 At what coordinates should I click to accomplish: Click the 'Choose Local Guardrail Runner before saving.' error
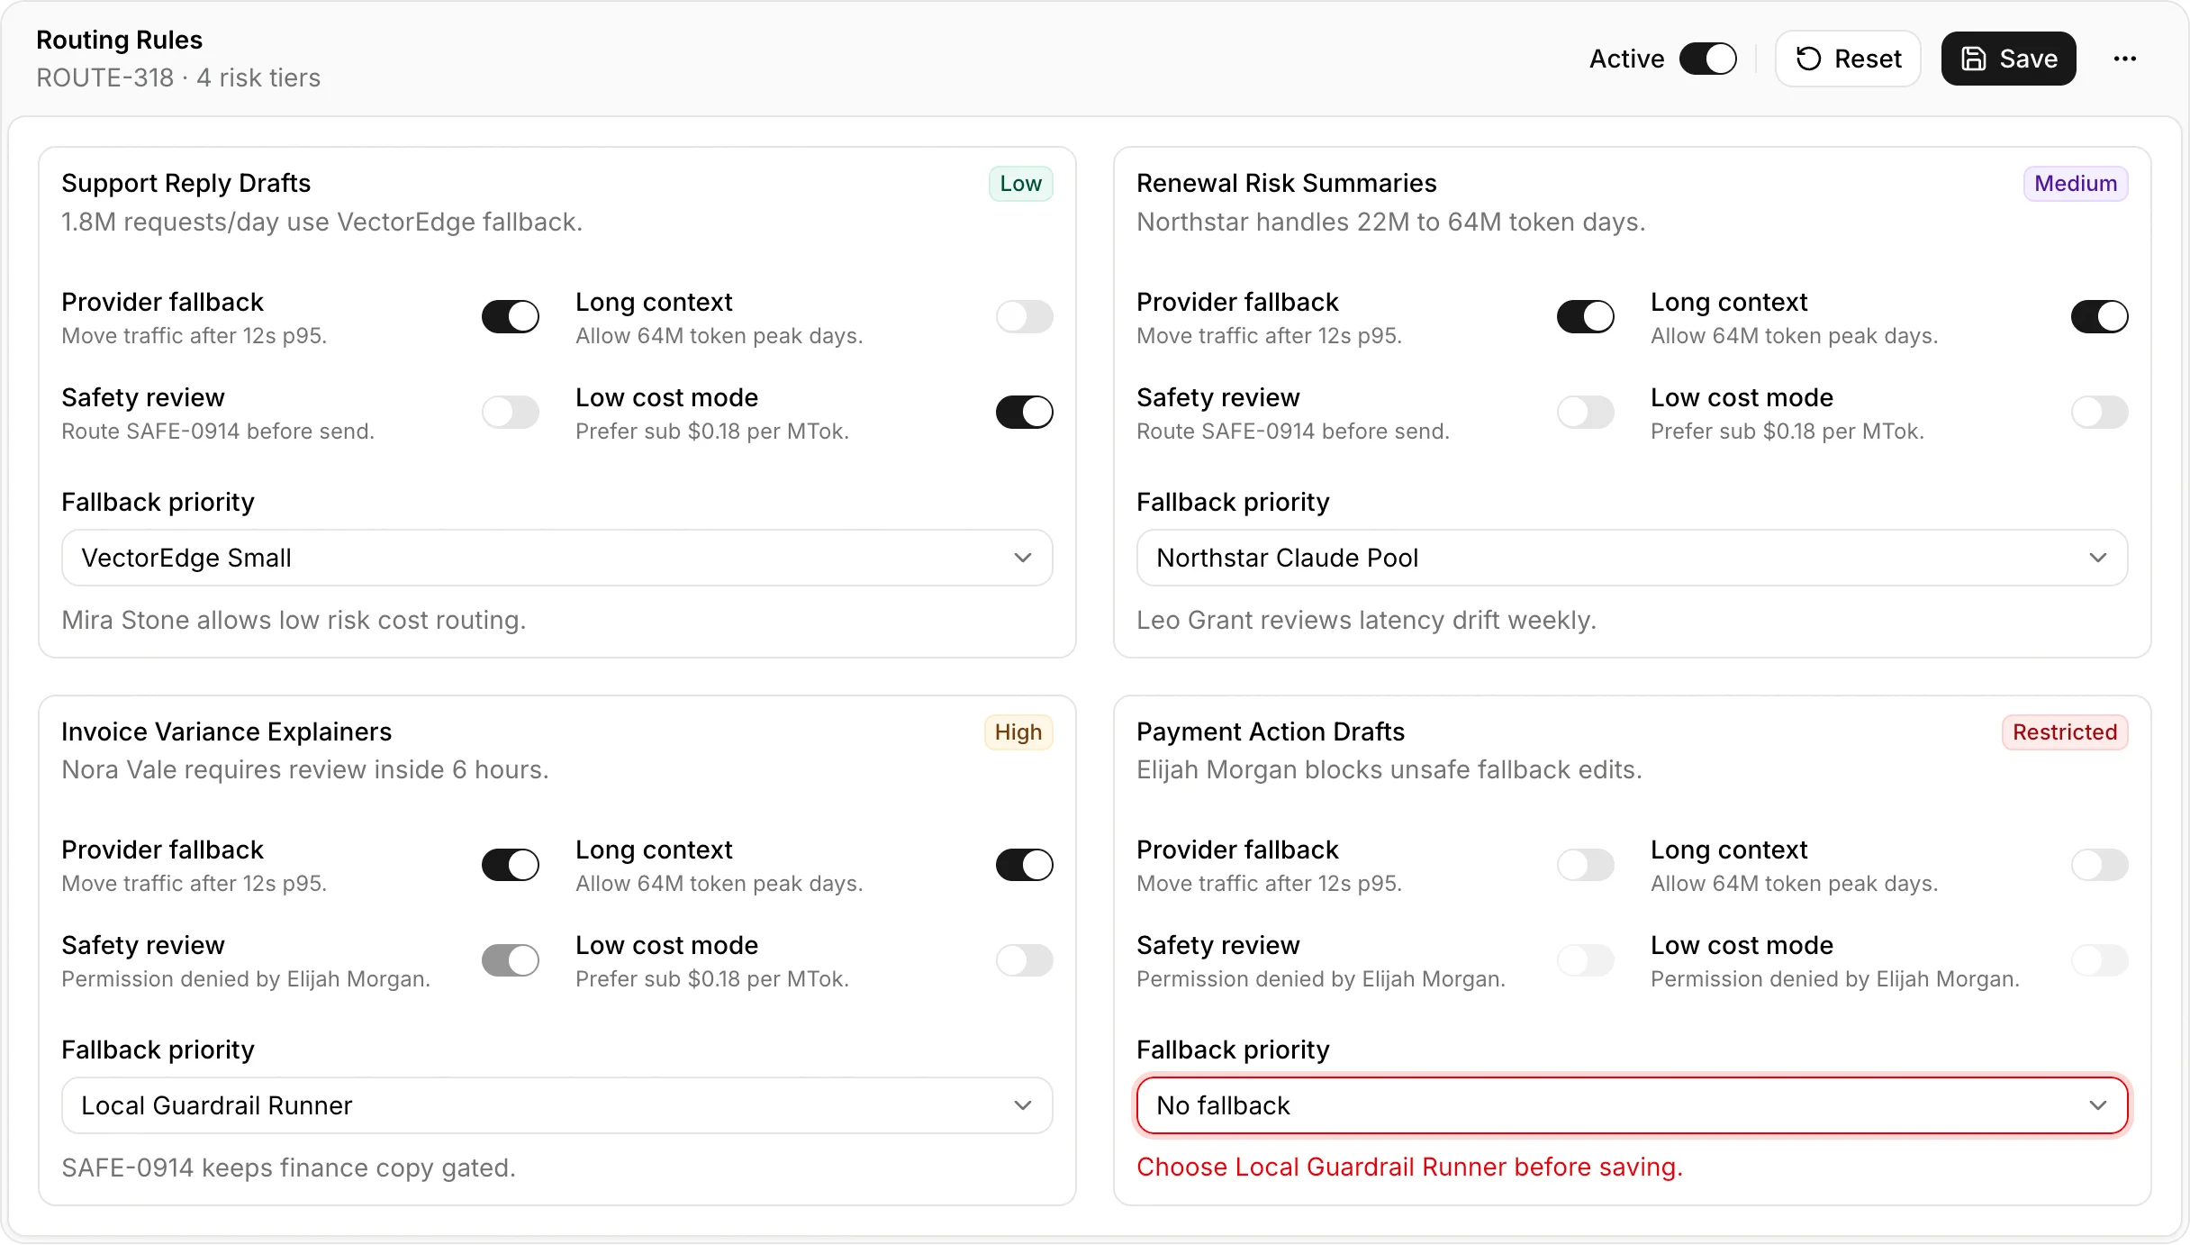pyautogui.click(x=1410, y=1167)
